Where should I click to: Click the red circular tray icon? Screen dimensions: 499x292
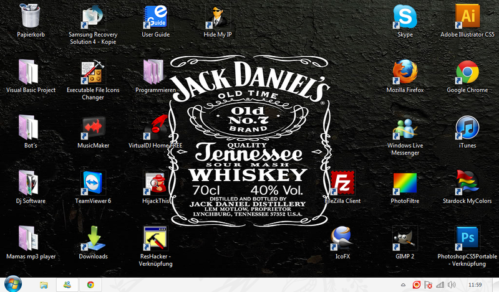[416, 285]
